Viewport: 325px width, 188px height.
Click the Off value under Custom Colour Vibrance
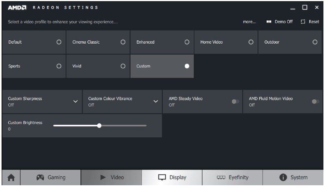pyautogui.click(x=91, y=105)
